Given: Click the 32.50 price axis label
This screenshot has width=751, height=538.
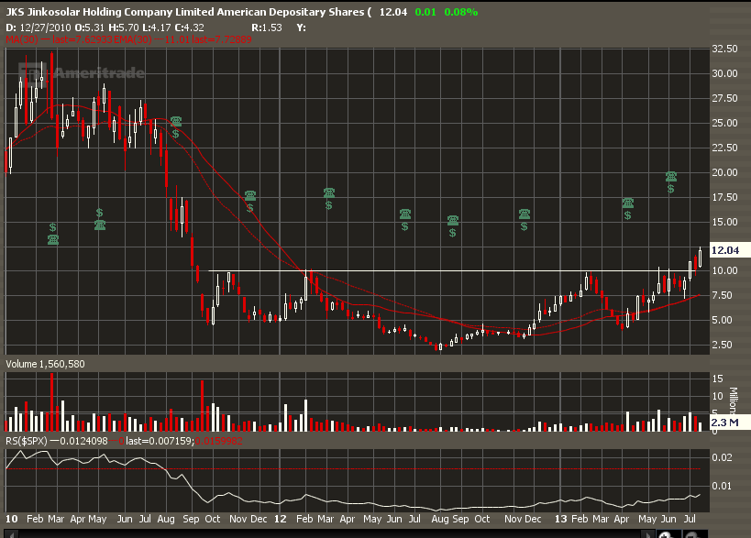Looking at the screenshot, I should (724, 49).
